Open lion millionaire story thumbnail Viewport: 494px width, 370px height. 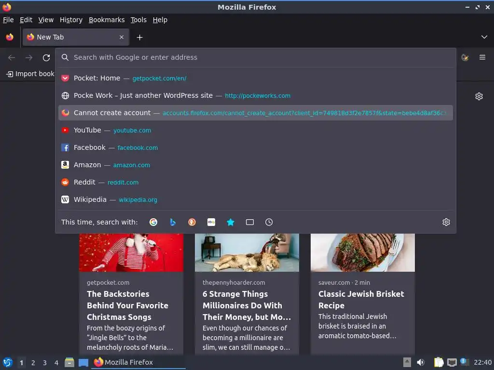pos(247,252)
